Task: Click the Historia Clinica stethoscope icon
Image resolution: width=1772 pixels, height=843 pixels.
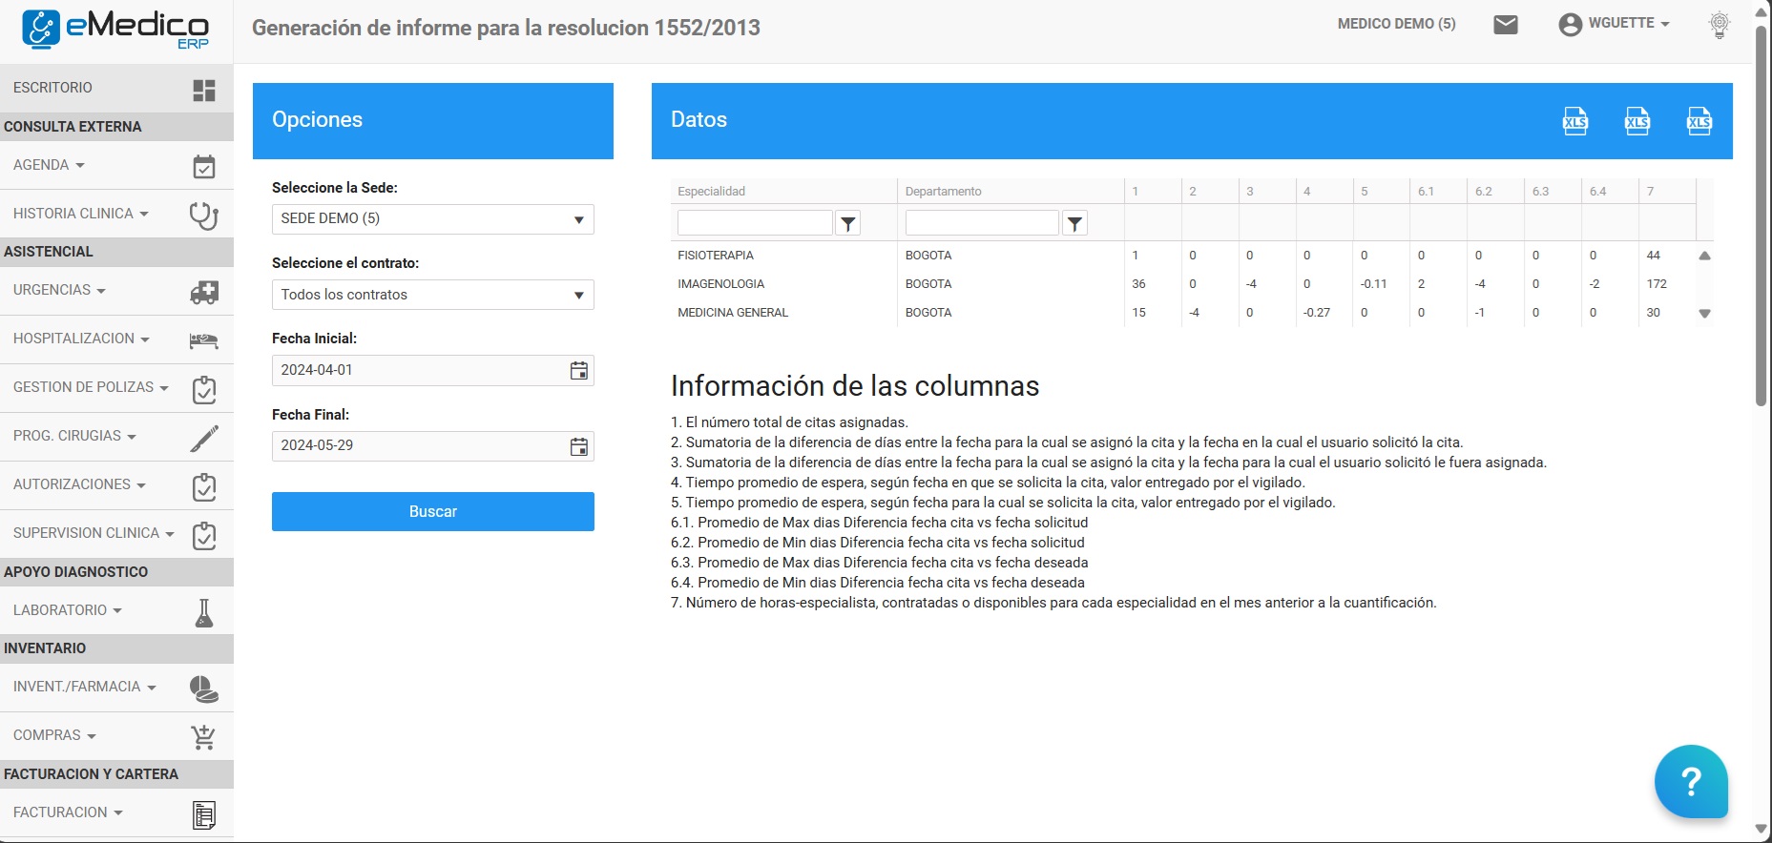Action: click(204, 216)
